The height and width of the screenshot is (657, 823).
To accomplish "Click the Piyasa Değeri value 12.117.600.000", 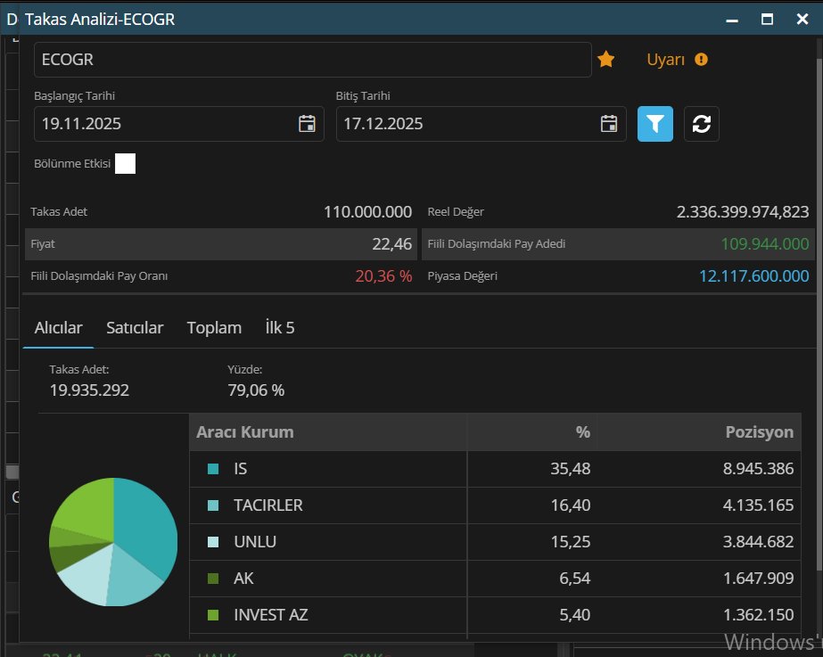I will click(754, 276).
